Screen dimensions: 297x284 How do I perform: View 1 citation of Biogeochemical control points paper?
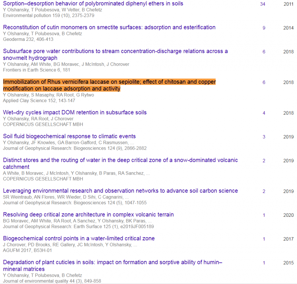pos(264,239)
